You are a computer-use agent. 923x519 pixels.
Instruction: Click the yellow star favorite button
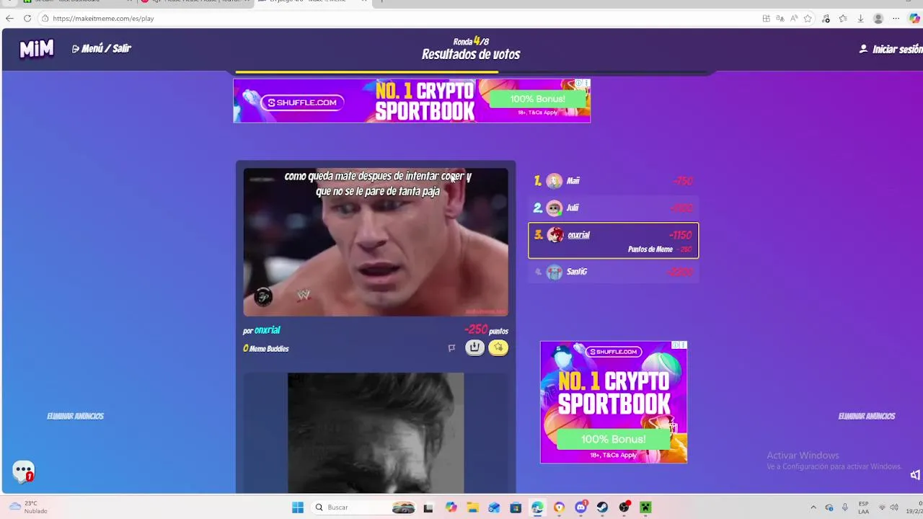click(x=498, y=347)
